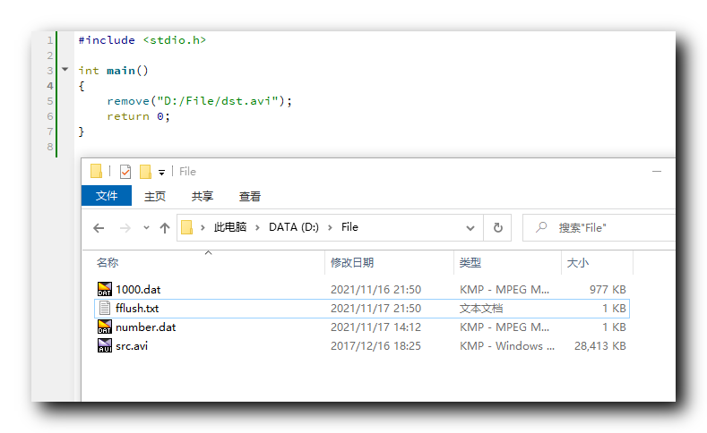Open the recent locations dropdown chevron
The height and width of the screenshot is (433, 707).
coord(146,228)
